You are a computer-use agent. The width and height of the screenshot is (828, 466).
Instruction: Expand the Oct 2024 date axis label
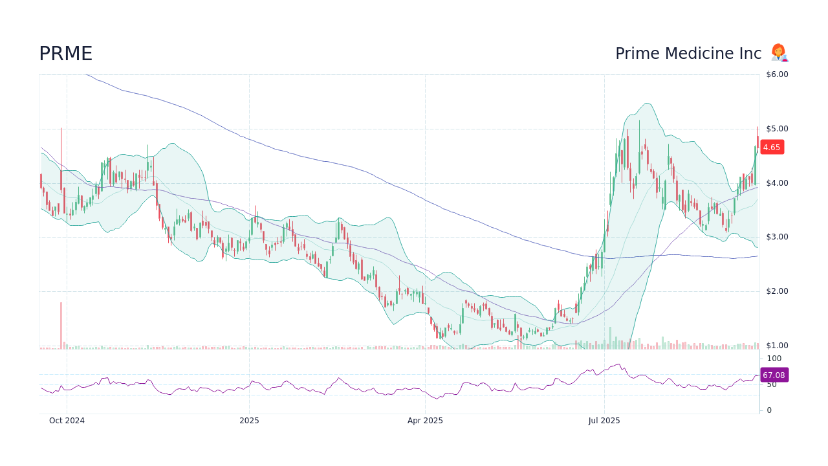pos(67,420)
